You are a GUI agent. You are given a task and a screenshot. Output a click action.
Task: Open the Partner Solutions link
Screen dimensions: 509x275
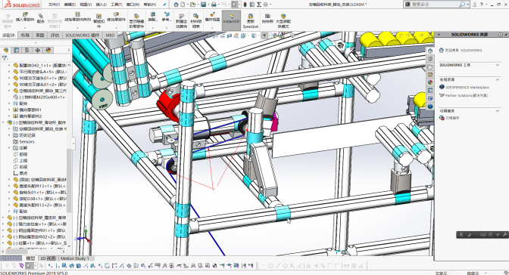point(467,95)
